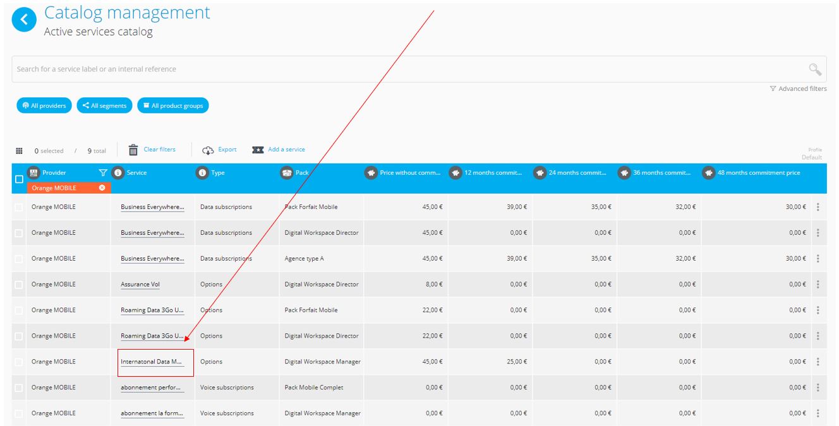The width and height of the screenshot is (839, 426).
Task: Open Roaming Data 3Go in Pack Forfait Mobile row
Action: click(x=152, y=310)
